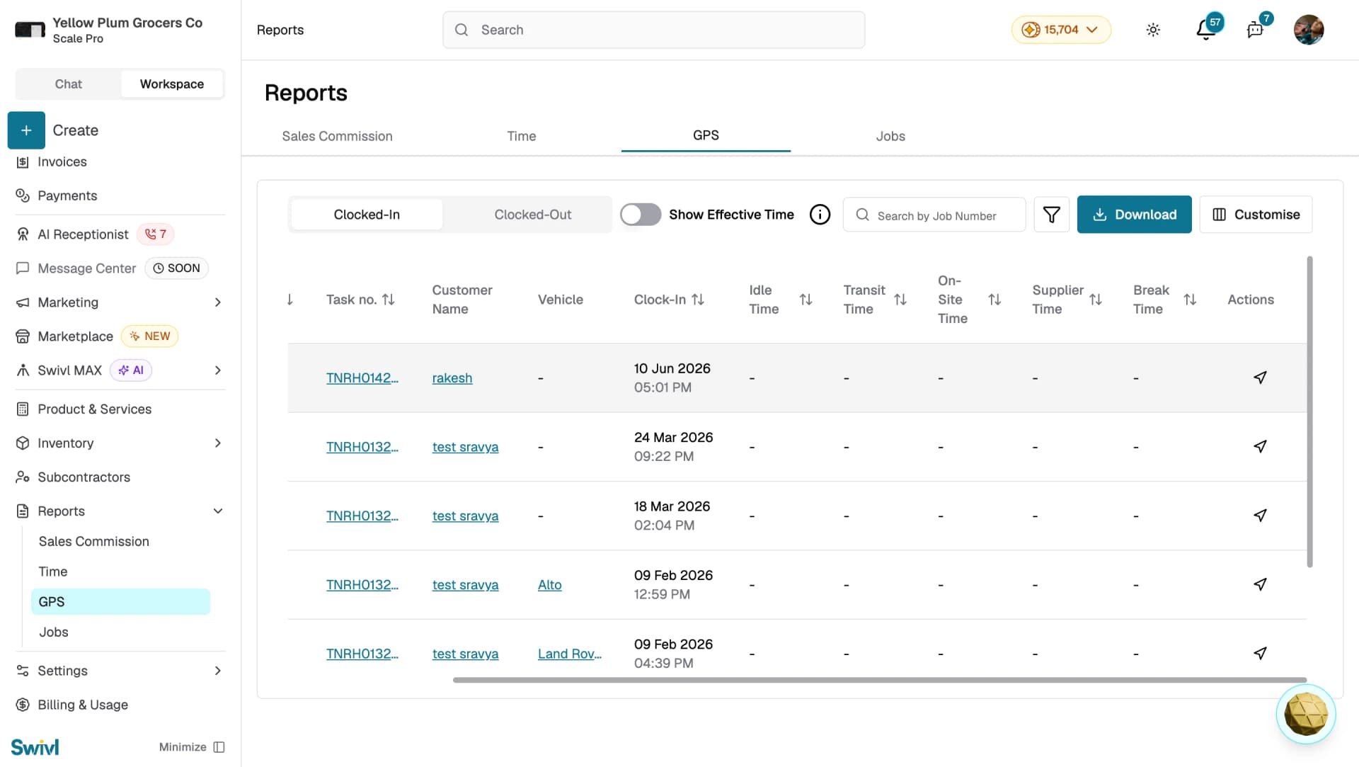
Task: Open the Sales Commission tab
Action: pyautogui.click(x=337, y=136)
